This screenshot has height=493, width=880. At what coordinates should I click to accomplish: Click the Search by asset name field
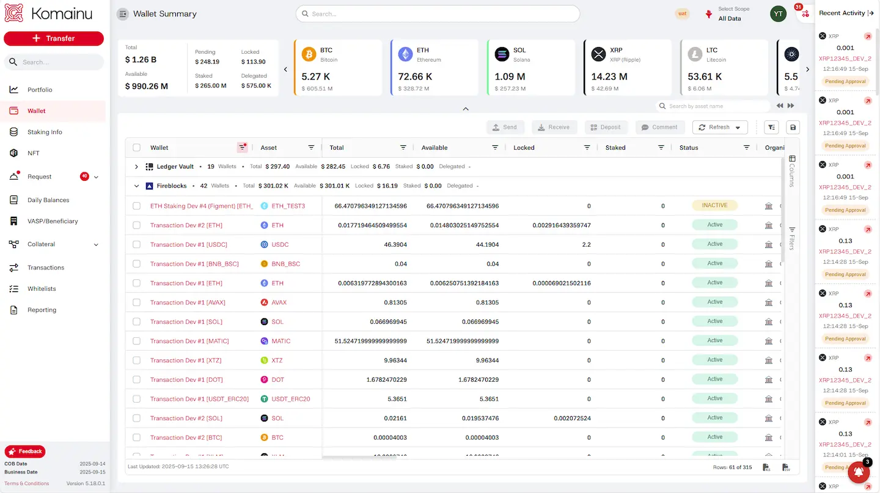[x=715, y=106]
